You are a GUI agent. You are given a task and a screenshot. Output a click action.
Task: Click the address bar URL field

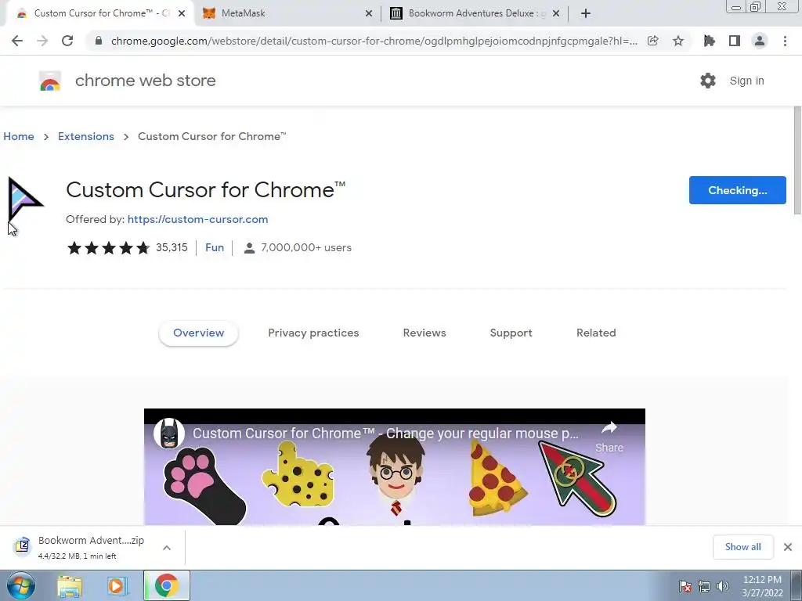374,41
